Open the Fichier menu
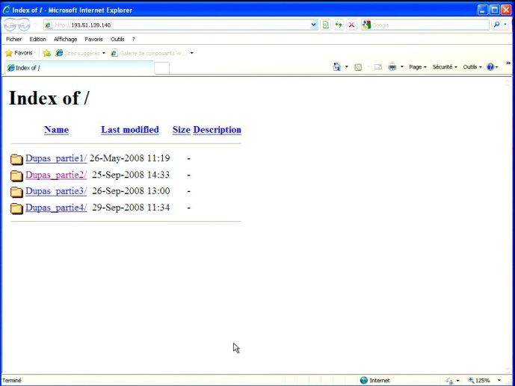The image size is (515, 386). click(13, 39)
